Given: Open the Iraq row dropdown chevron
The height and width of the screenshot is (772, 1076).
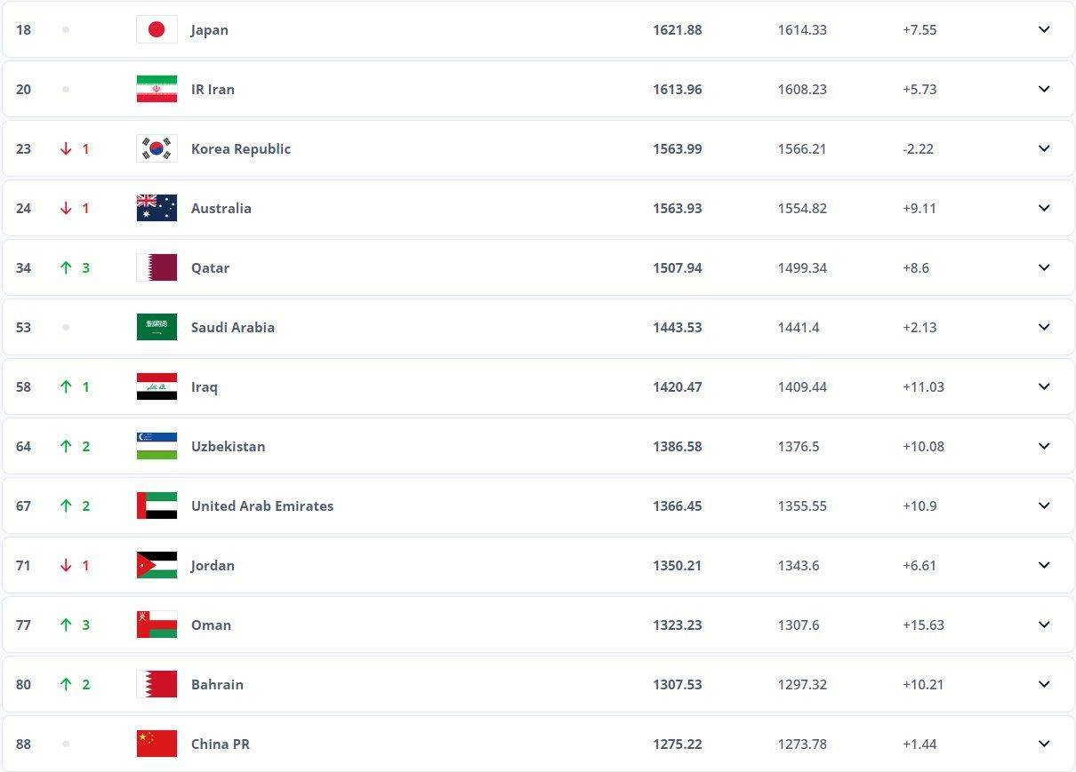Looking at the screenshot, I should (x=1044, y=386).
